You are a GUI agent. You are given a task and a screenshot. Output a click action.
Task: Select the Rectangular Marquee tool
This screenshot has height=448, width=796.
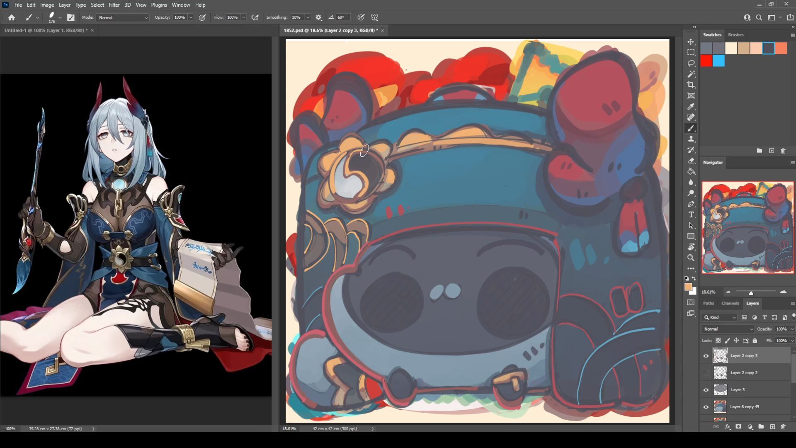tap(691, 53)
